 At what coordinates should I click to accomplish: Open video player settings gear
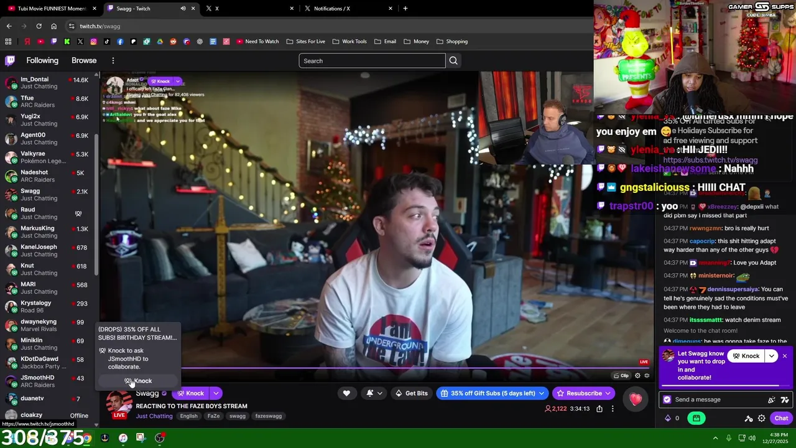637,375
